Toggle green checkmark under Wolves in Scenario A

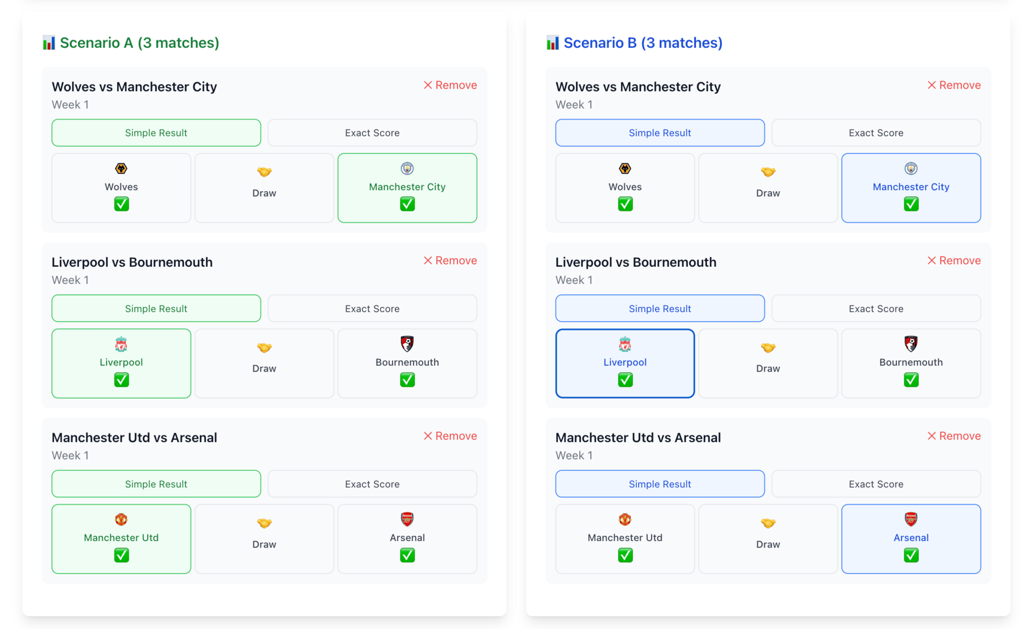click(121, 204)
